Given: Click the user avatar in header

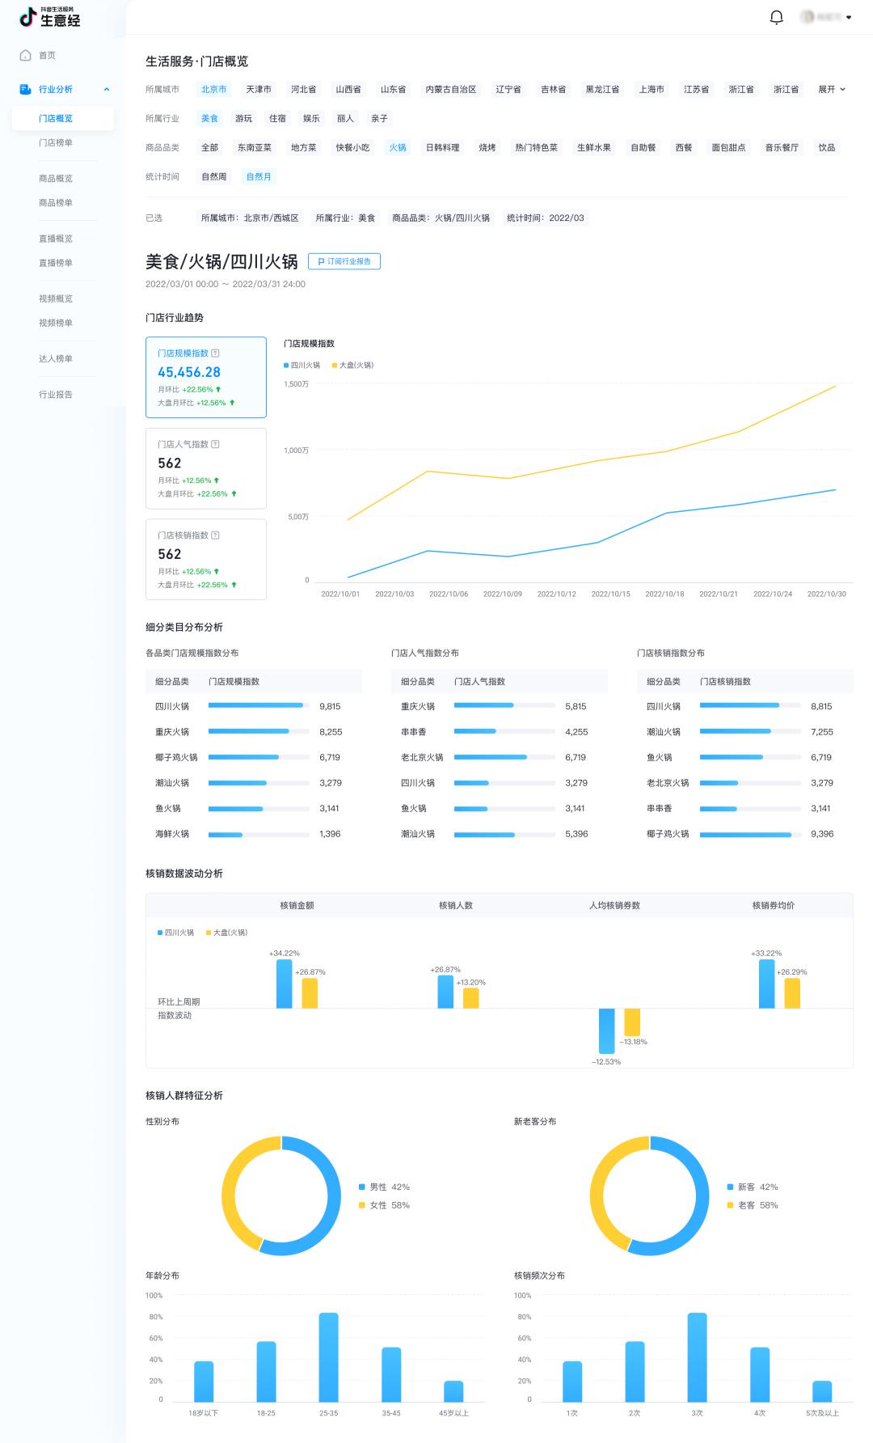Looking at the screenshot, I should [x=807, y=17].
